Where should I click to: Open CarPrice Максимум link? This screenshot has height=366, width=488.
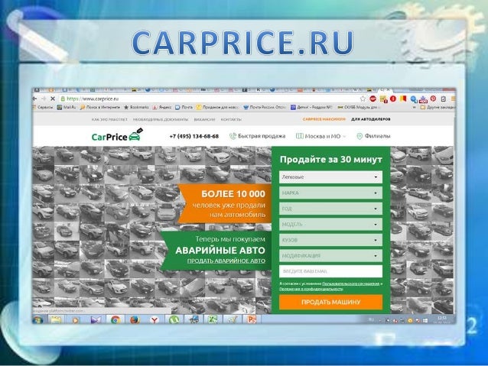point(324,119)
